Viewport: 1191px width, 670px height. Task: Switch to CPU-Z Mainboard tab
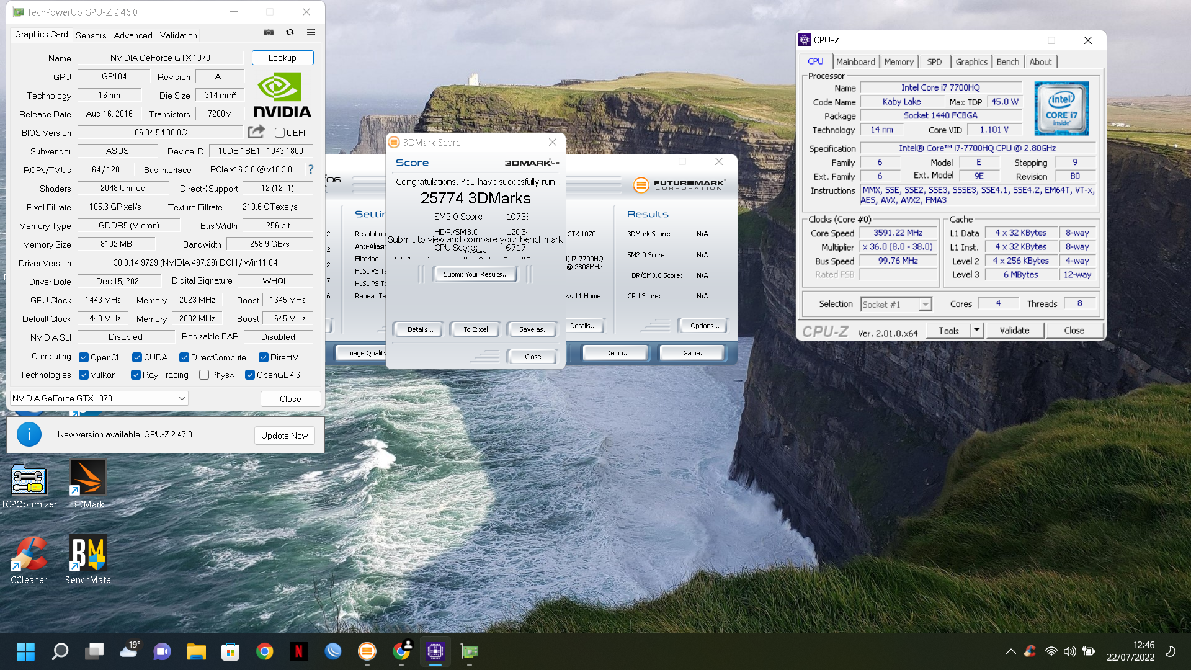tap(855, 61)
